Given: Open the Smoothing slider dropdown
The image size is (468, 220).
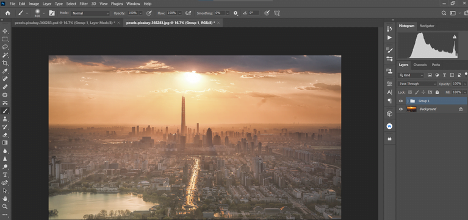Looking at the screenshot, I should tap(228, 13).
